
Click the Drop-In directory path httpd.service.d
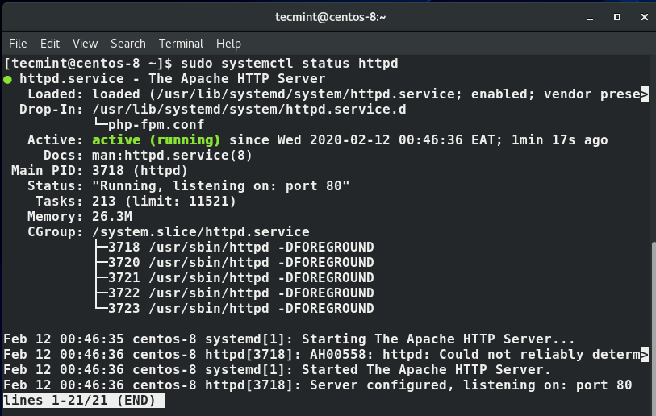pos(249,110)
